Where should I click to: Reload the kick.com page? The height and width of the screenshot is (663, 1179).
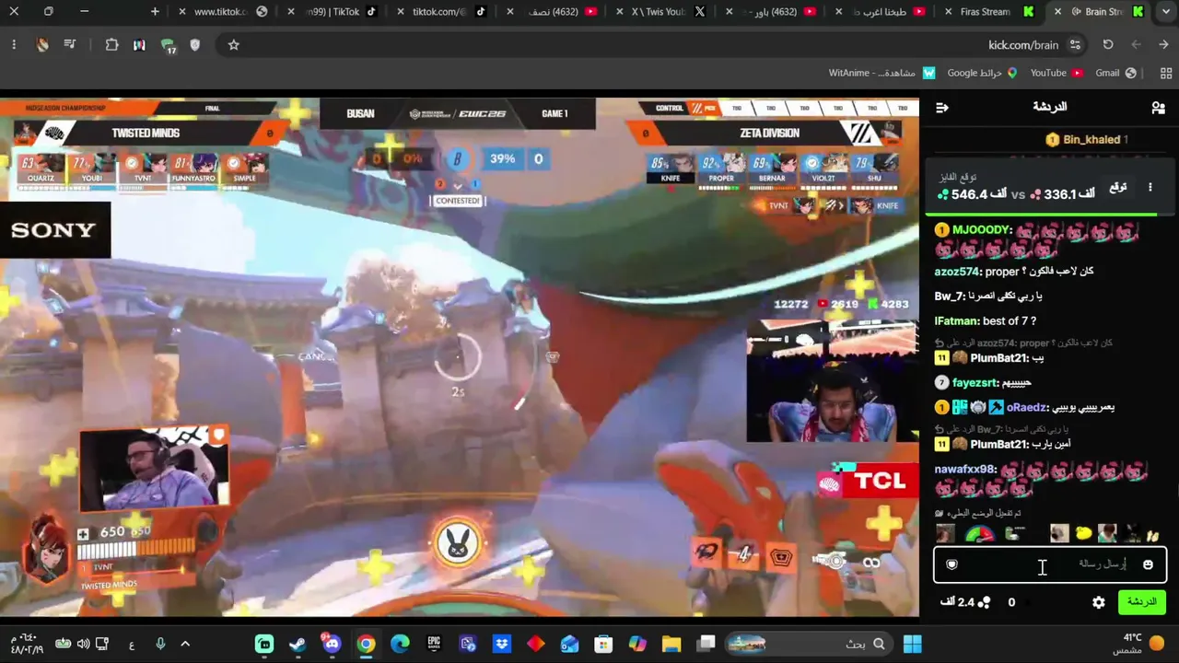click(x=1108, y=44)
